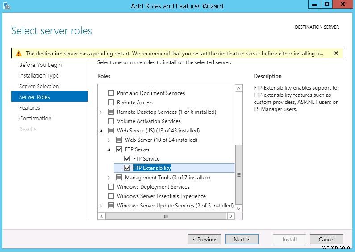Uncheck FTP Service checkbox
Viewport: 355px width, 252px height.
pyautogui.click(x=127, y=159)
